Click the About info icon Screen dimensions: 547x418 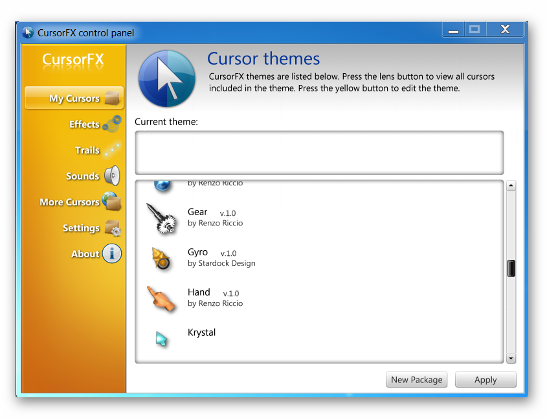click(x=111, y=253)
